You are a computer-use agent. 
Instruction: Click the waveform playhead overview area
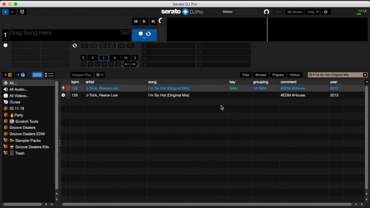[x=267, y=29]
